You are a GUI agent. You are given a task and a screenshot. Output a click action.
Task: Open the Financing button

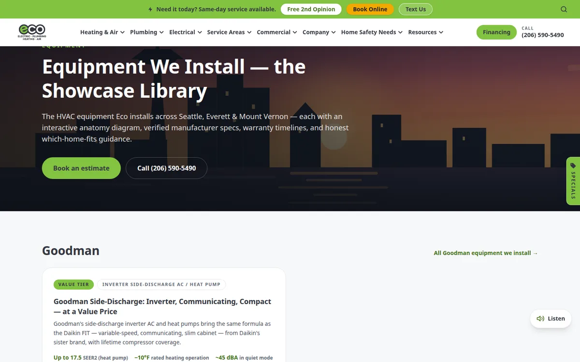pos(496,32)
